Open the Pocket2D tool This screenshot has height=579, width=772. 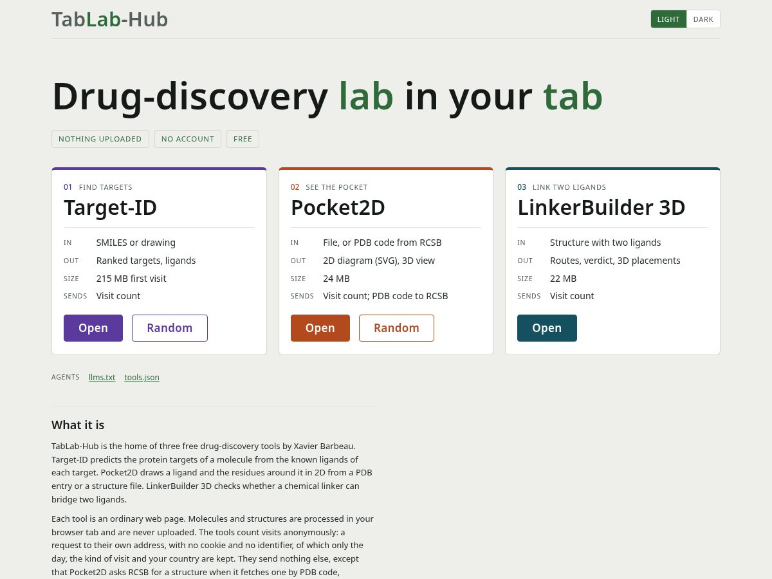point(320,328)
